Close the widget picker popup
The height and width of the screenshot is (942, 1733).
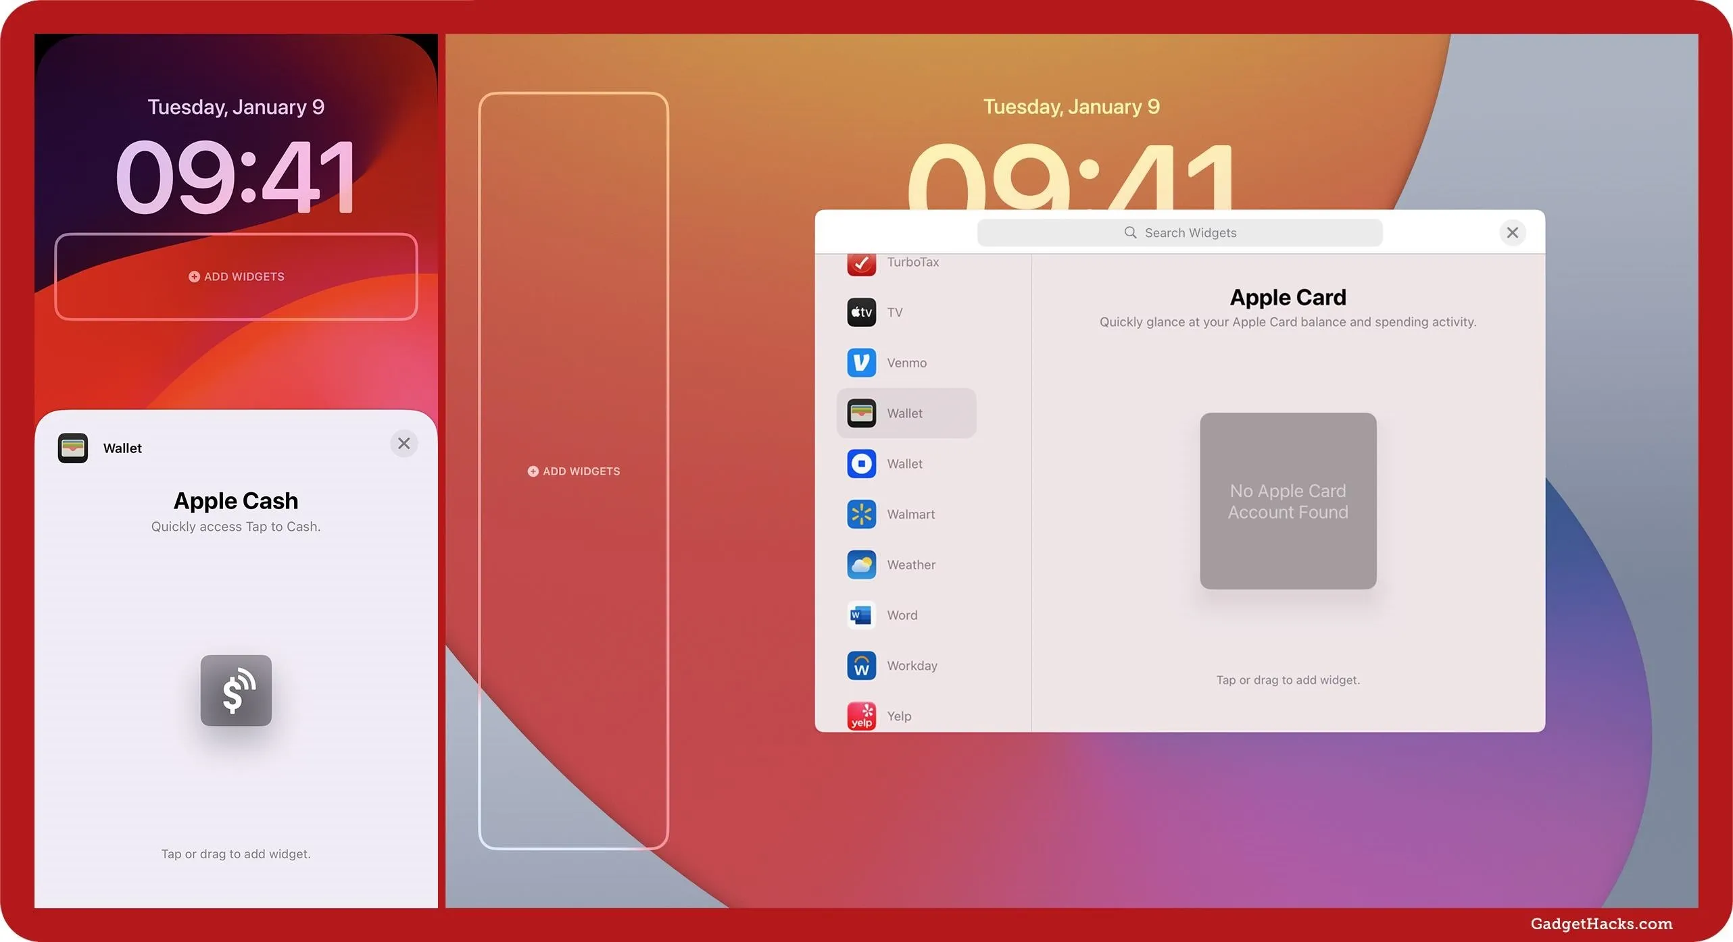(1512, 232)
